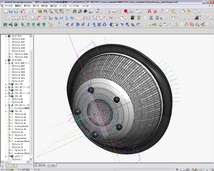
Task: Click the red solid hexagon selection icon
Action: point(125,11)
